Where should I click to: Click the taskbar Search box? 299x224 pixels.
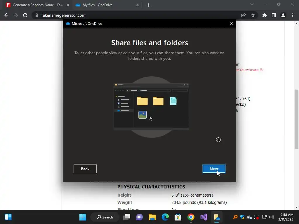pos(105,217)
